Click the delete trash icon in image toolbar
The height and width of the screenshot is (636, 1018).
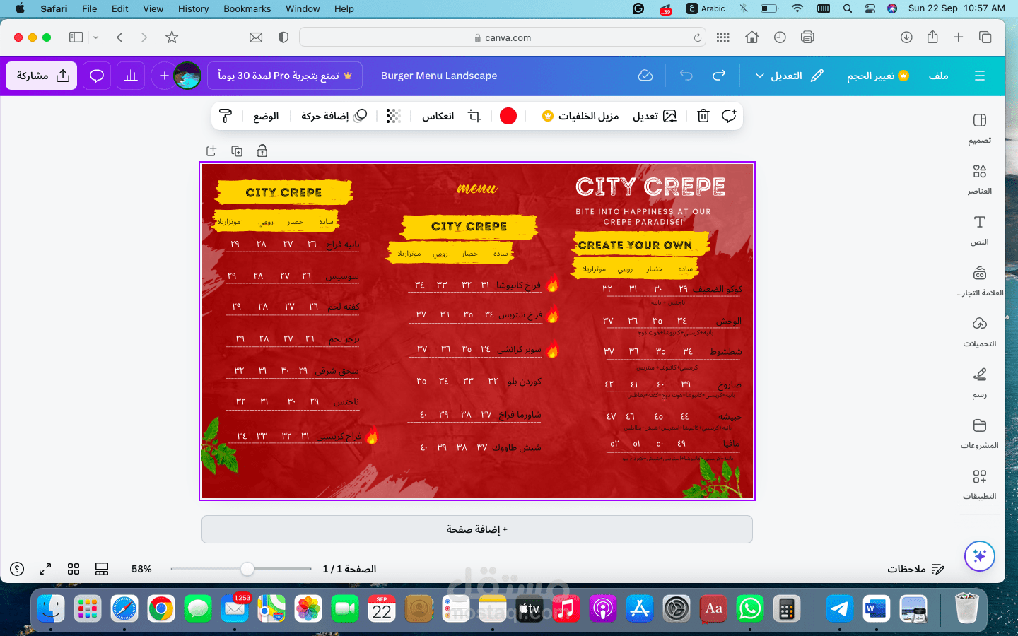pyautogui.click(x=703, y=116)
